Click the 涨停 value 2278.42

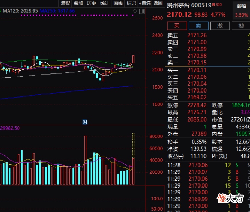pyautogui.click(x=197, y=105)
